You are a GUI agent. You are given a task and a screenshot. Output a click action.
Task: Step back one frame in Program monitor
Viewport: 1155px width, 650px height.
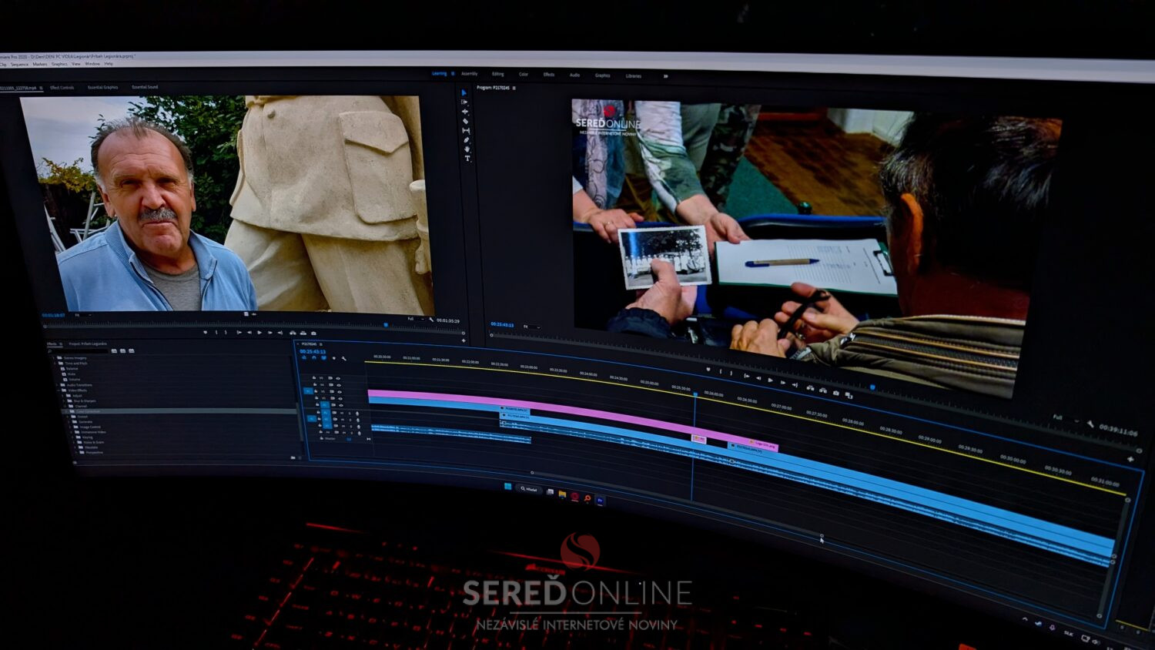758,378
